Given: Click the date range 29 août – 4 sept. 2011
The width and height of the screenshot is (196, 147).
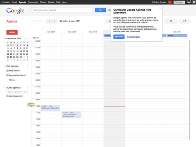Looking at the screenshot, I should [x=70, y=21].
